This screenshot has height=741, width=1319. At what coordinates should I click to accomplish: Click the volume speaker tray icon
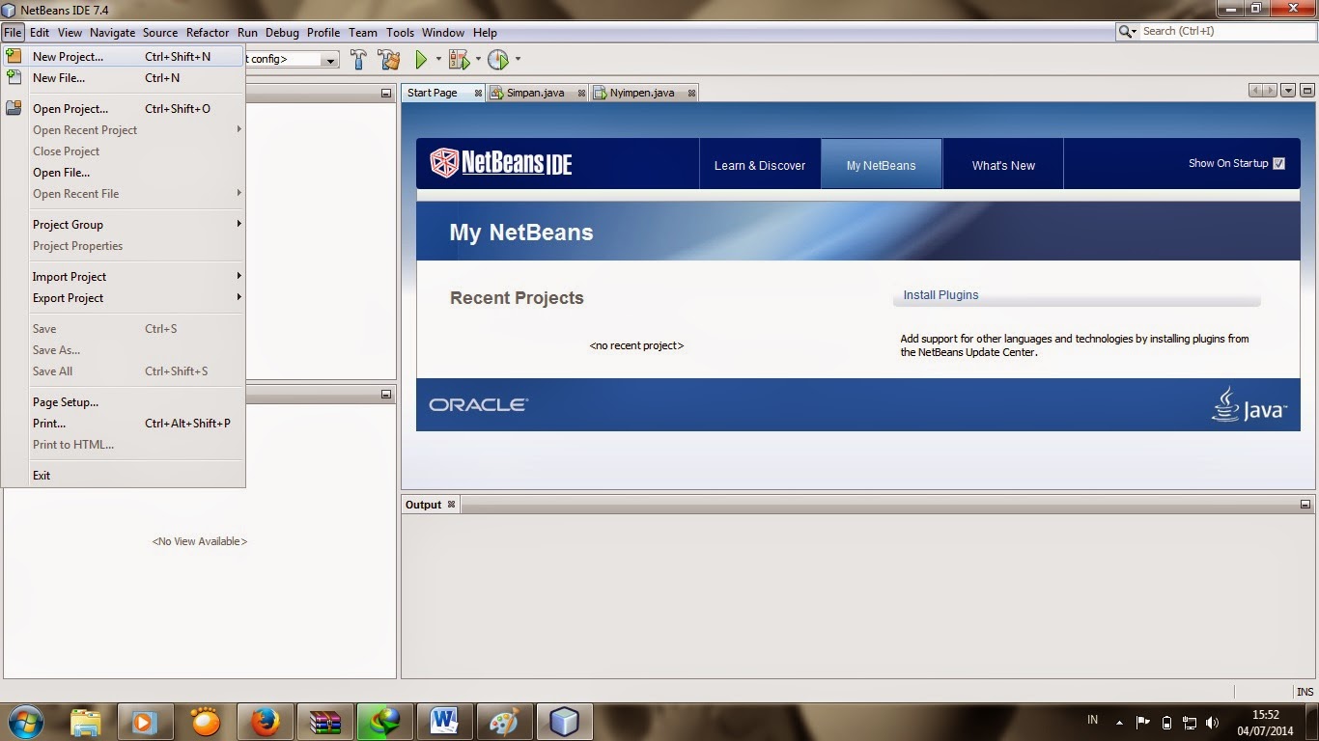tap(1213, 722)
